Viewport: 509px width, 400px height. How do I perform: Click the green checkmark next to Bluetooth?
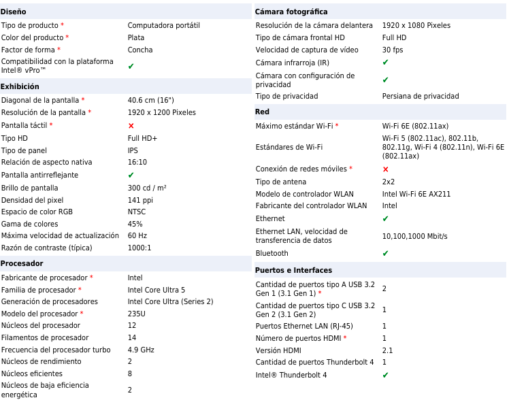click(385, 254)
